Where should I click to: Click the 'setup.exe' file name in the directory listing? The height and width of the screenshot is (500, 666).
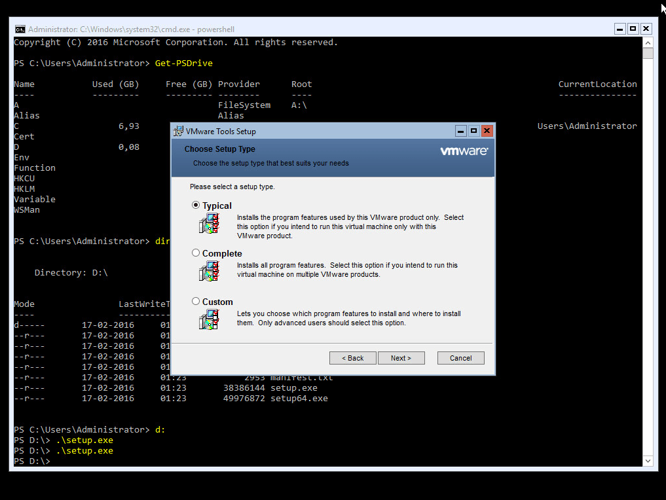294,388
